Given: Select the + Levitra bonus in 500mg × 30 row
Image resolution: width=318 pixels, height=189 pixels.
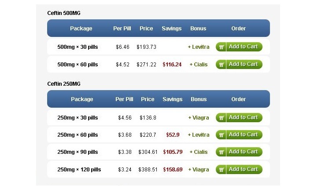Looking at the screenshot, I should [x=199, y=47].
